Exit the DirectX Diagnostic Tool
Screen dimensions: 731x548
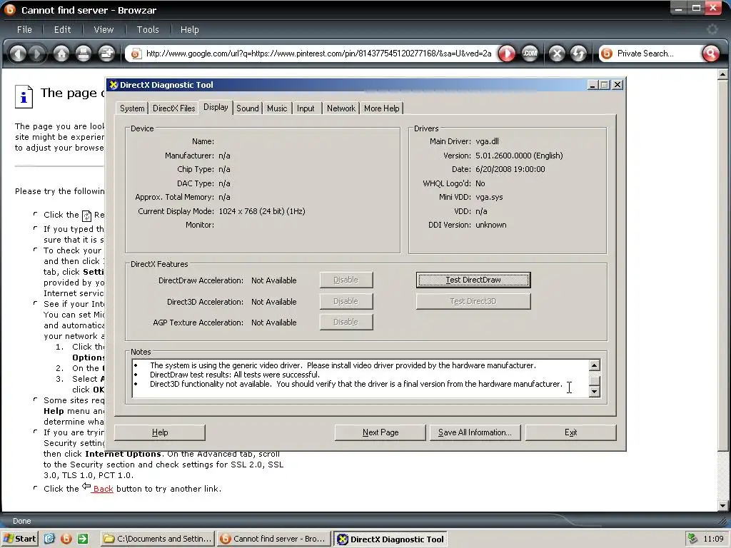pos(570,432)
